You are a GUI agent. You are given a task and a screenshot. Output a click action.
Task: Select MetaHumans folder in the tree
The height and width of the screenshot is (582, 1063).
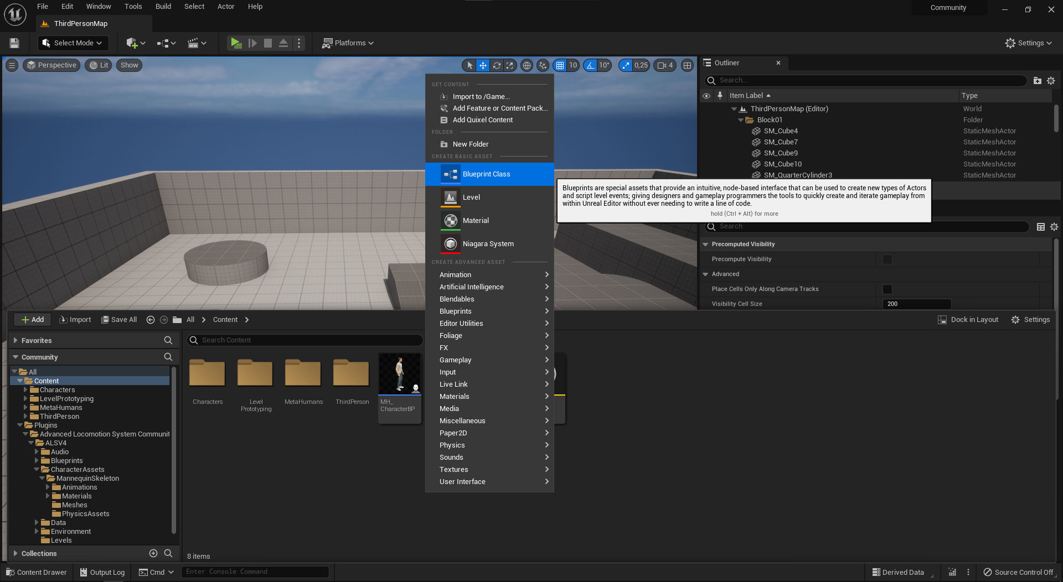[x=61, y=408]
